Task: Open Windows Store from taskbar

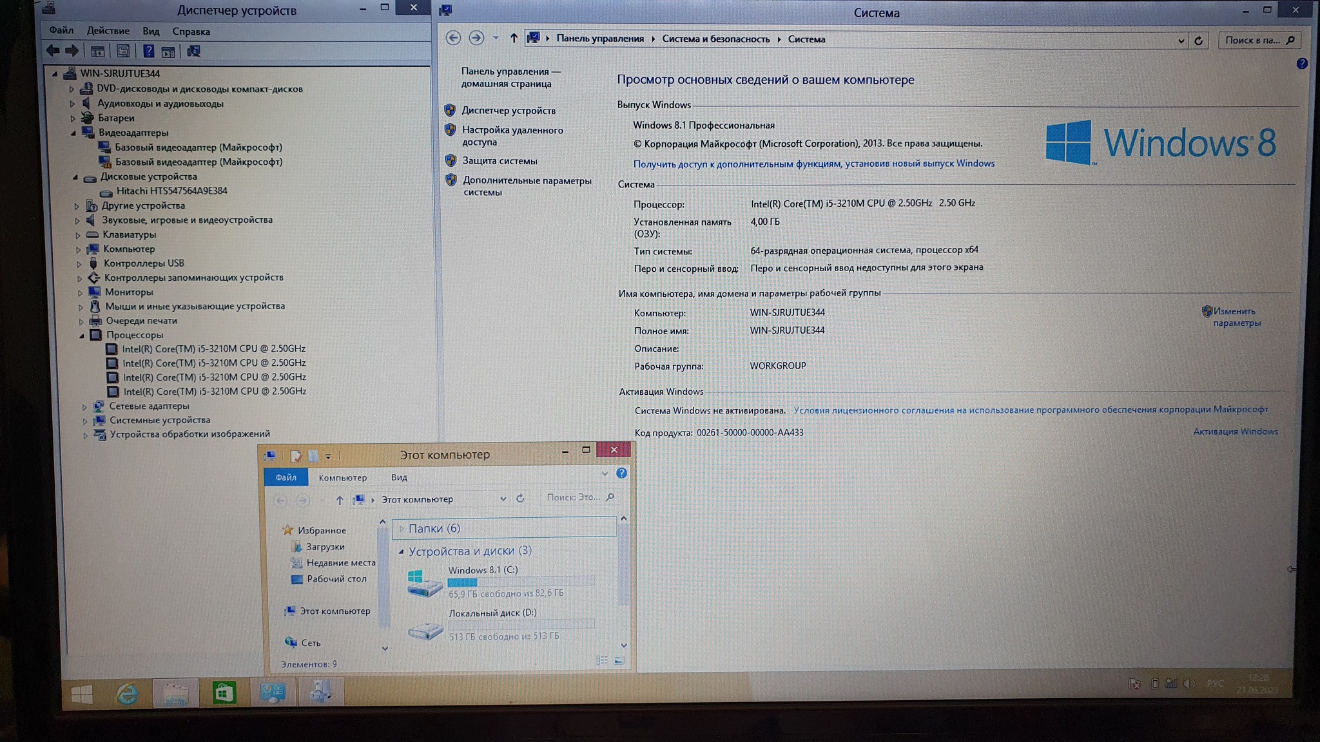Action: [x=224, y=693]
